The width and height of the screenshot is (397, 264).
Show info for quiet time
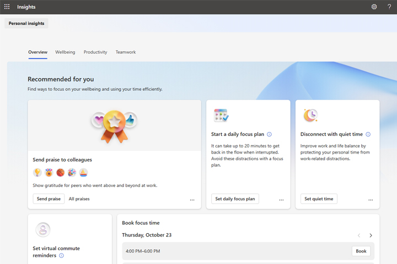click(368, 134)
